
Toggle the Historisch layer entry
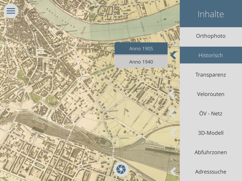point(211,55)
